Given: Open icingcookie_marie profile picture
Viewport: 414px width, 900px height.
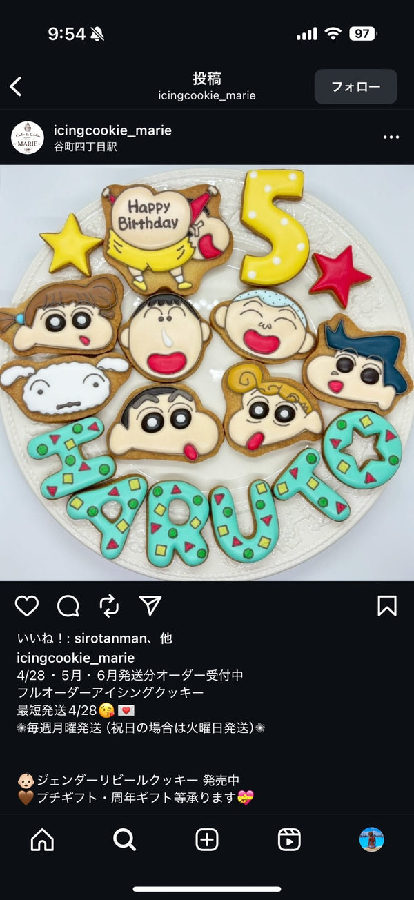Looking at the screenshot, I should coord(28,137).
